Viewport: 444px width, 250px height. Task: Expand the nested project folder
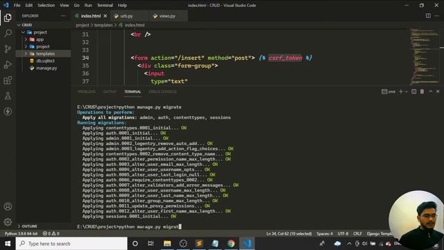(x=43, y=47)
